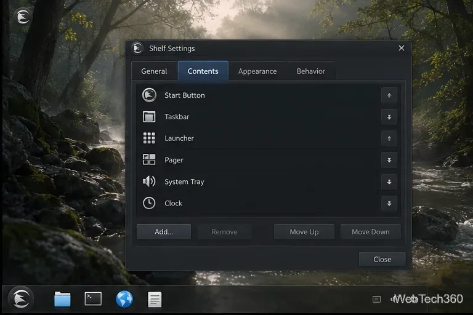
Task: Click arrow button on Clock row
Action: (389, 204)
